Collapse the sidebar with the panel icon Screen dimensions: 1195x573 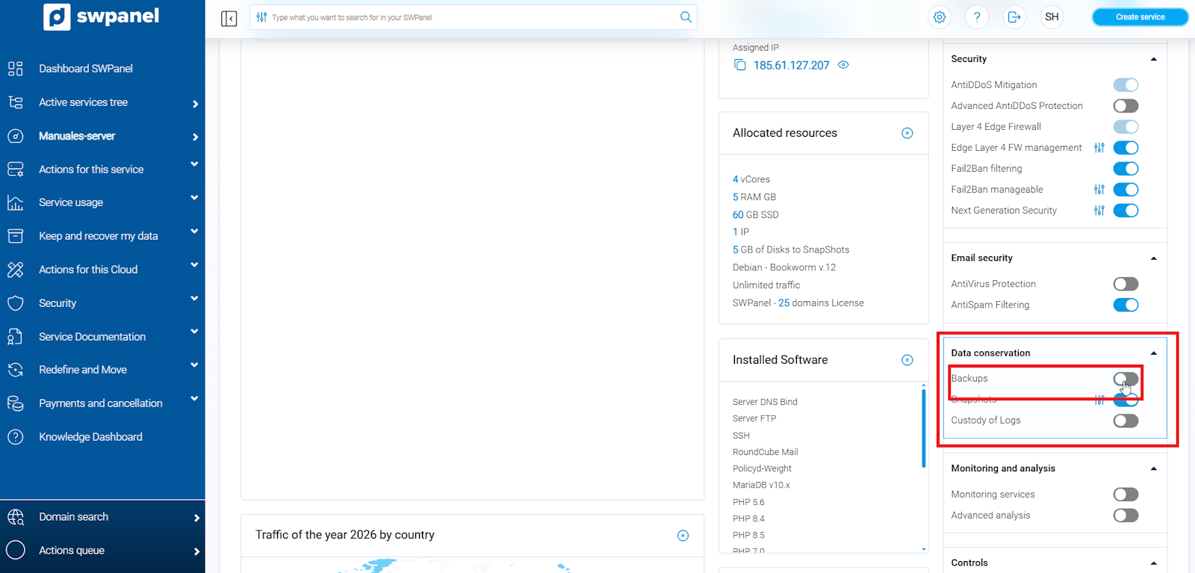tap(229, 18)
